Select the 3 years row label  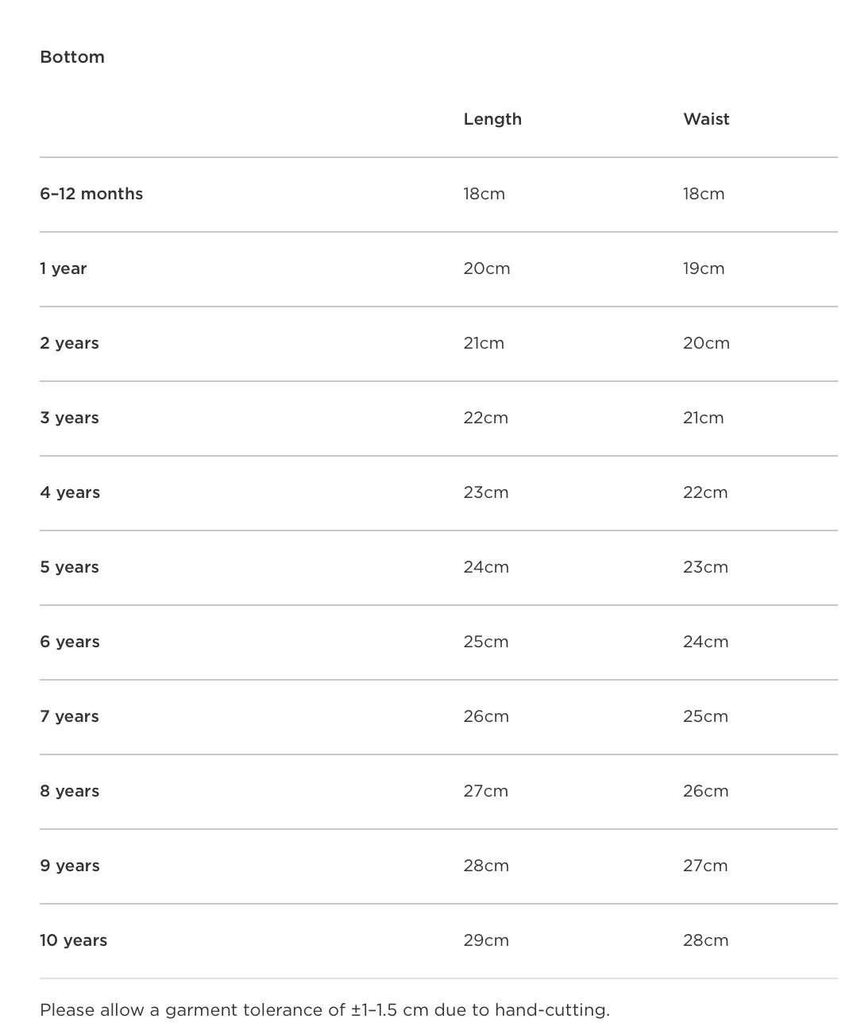point(70,418)
